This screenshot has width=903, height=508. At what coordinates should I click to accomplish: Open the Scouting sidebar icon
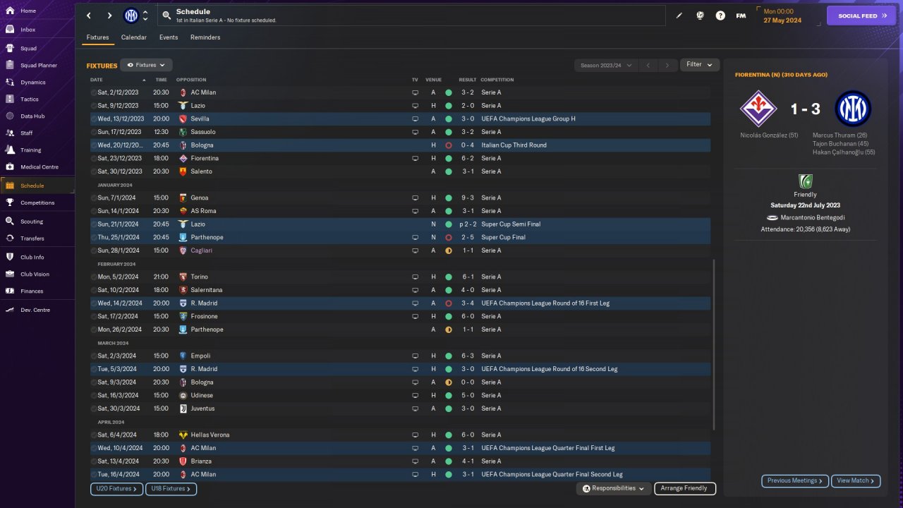(x=10, y=221)
